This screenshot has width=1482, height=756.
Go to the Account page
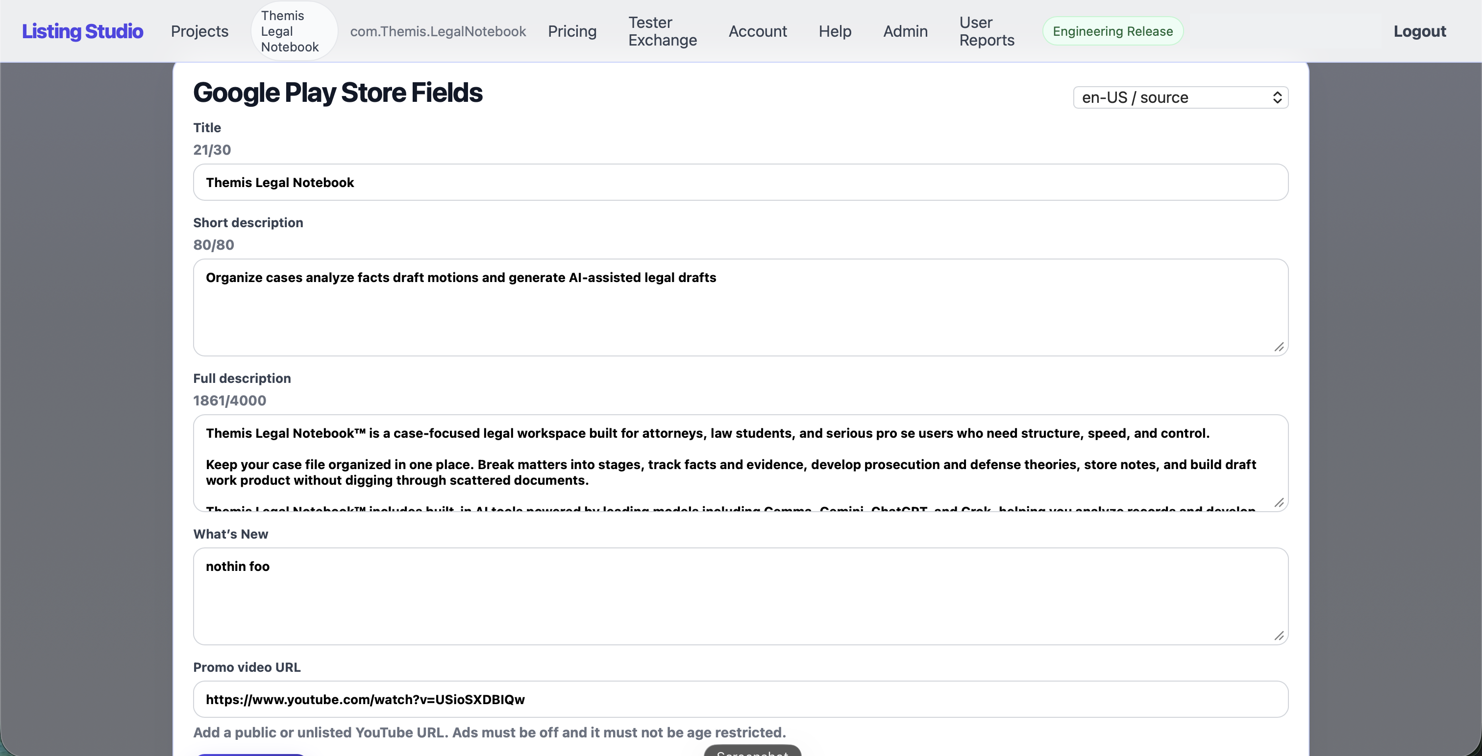[x=758, y=31]
